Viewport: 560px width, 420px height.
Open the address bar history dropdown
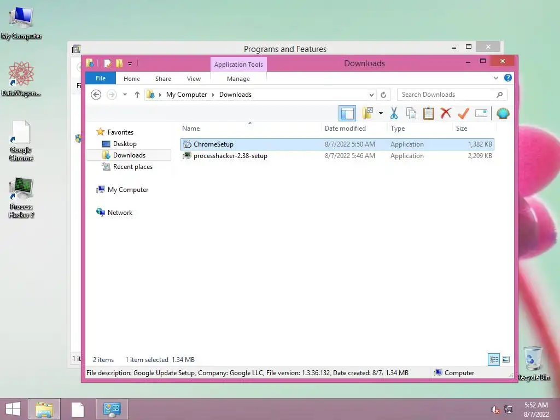click(x=371, y=95)
